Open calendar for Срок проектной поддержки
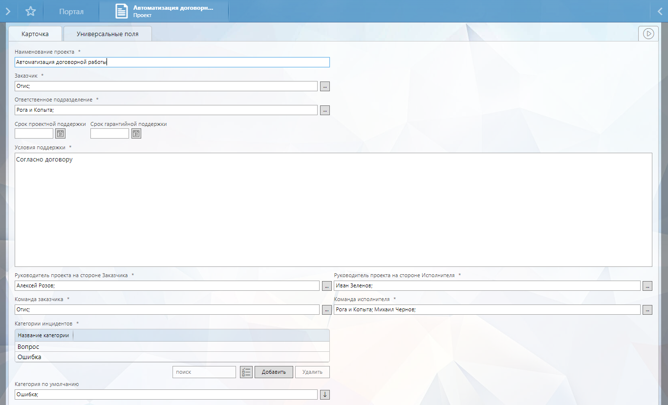This screenshot has height=405, width=668. (x=61, y=134)
